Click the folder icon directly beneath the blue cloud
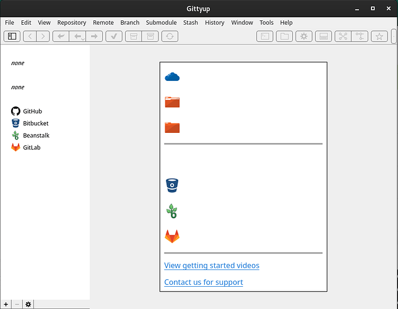 [172, 102]
